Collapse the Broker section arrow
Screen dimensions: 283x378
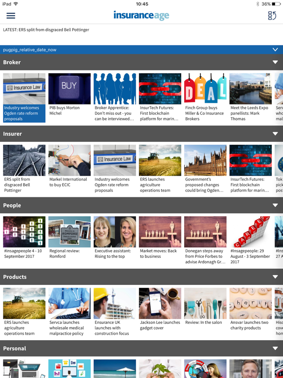pos(275,62)
